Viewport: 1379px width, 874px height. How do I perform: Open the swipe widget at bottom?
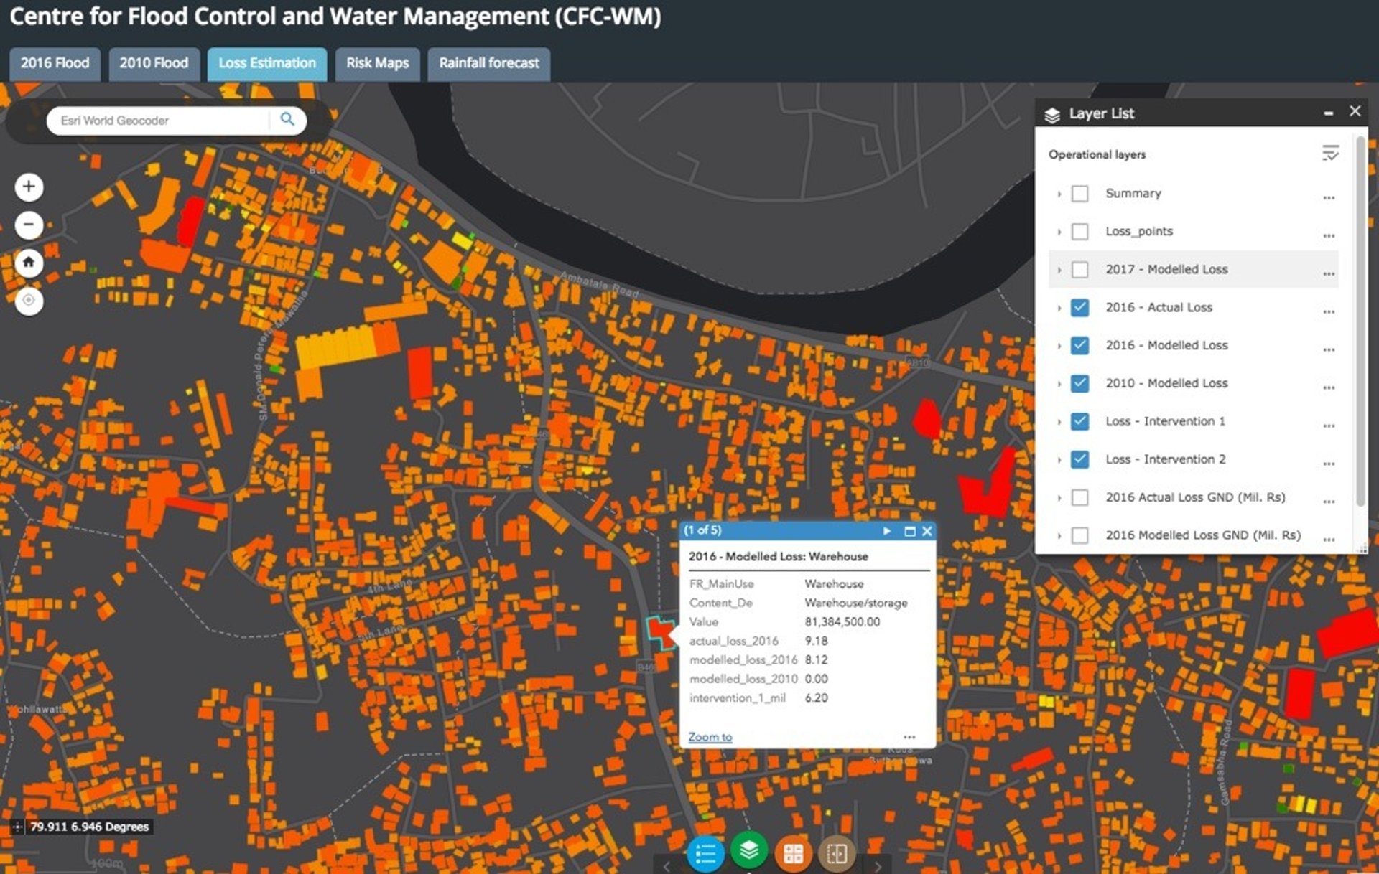(x=837, y=853)
